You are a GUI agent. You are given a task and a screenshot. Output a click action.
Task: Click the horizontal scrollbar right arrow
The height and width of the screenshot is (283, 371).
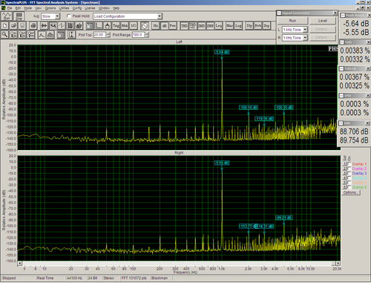tap(338, 263)
